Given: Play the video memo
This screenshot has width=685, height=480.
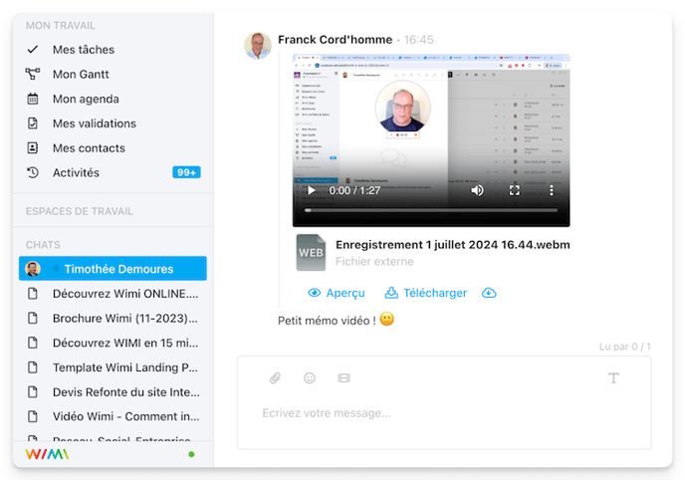Looking at the screenshot, I should (311, 190).
